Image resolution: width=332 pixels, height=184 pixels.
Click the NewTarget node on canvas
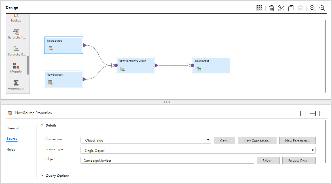pyautogui.click(x=212, y=65)
